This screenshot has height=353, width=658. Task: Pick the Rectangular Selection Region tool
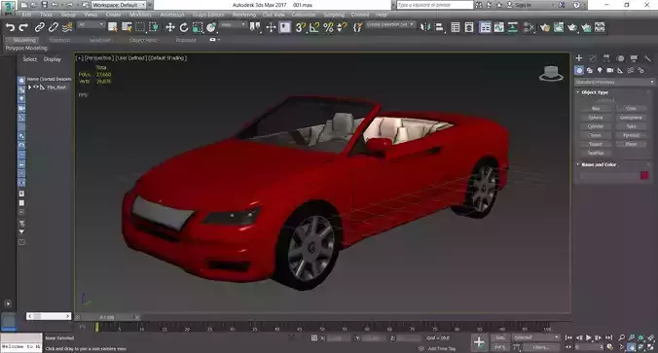tap(140, 27)
